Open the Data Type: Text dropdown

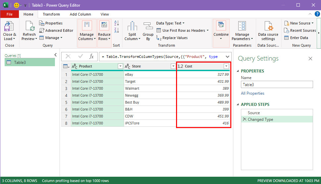point(170,23)
